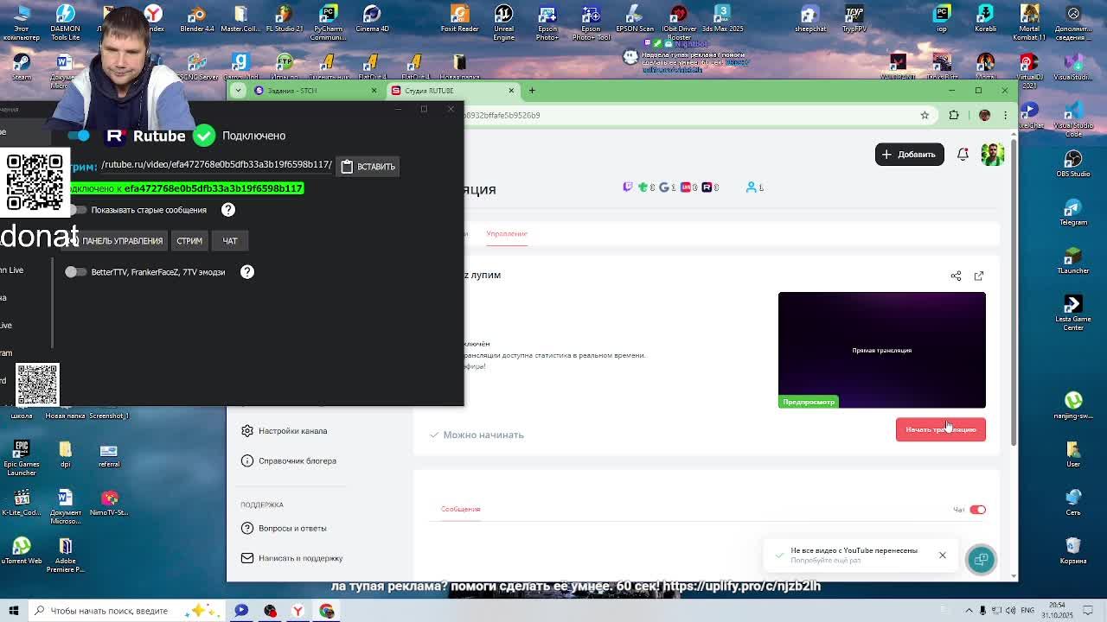Image resolution: width=1107 pixels, height=622 pixels.
Task: Toggle BetterTTV, FrankerFaceZ, 7TV emotes
Action: 76,272
